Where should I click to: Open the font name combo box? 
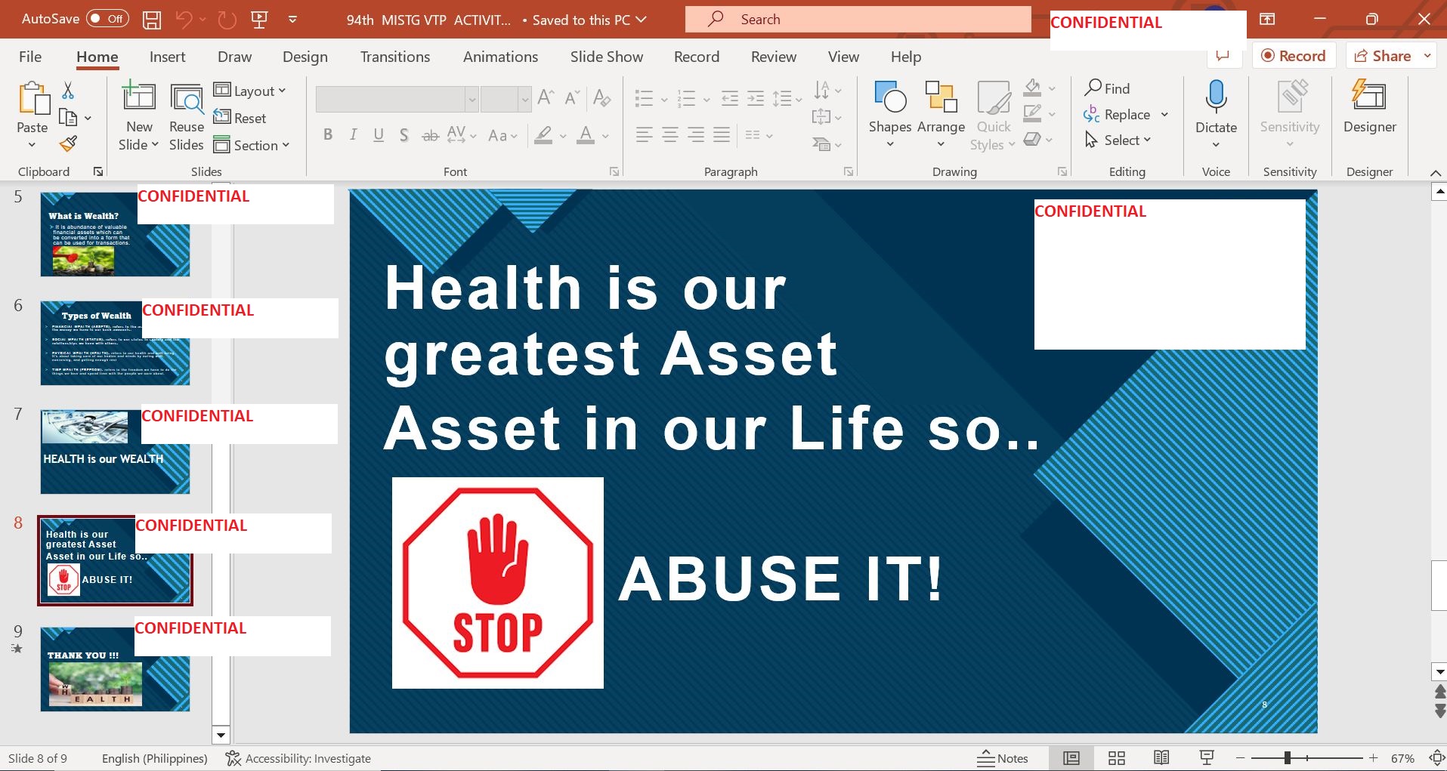pyautogui.click(x=397, y=98)
